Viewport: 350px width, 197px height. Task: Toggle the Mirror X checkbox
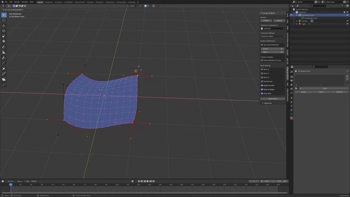tap(262, 69)
